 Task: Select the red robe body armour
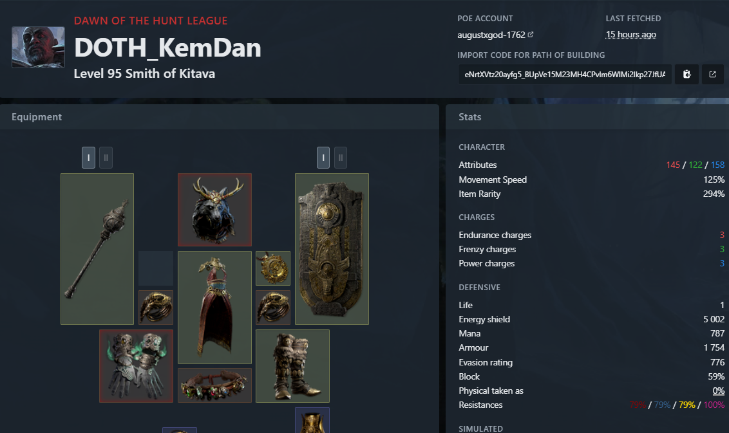point(215,308)
